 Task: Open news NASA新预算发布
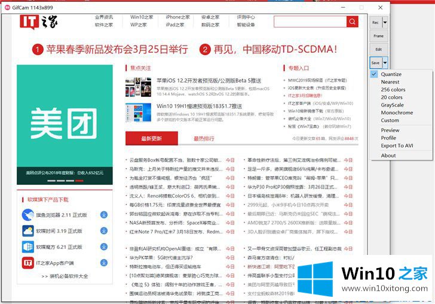176,223
